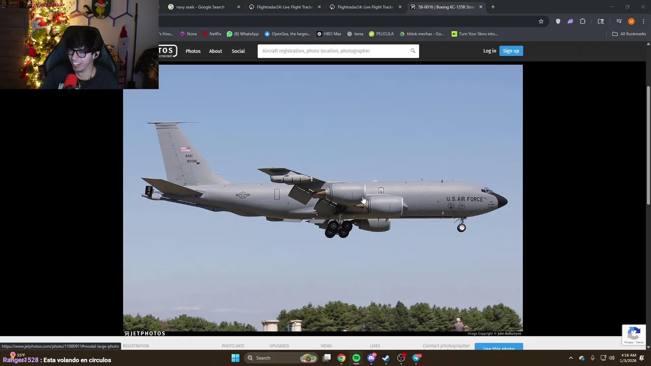Image resolution: width=651 pixels, height=366 pixels.
Task: Open Steam from the taskbar
Action: [386, 358]
